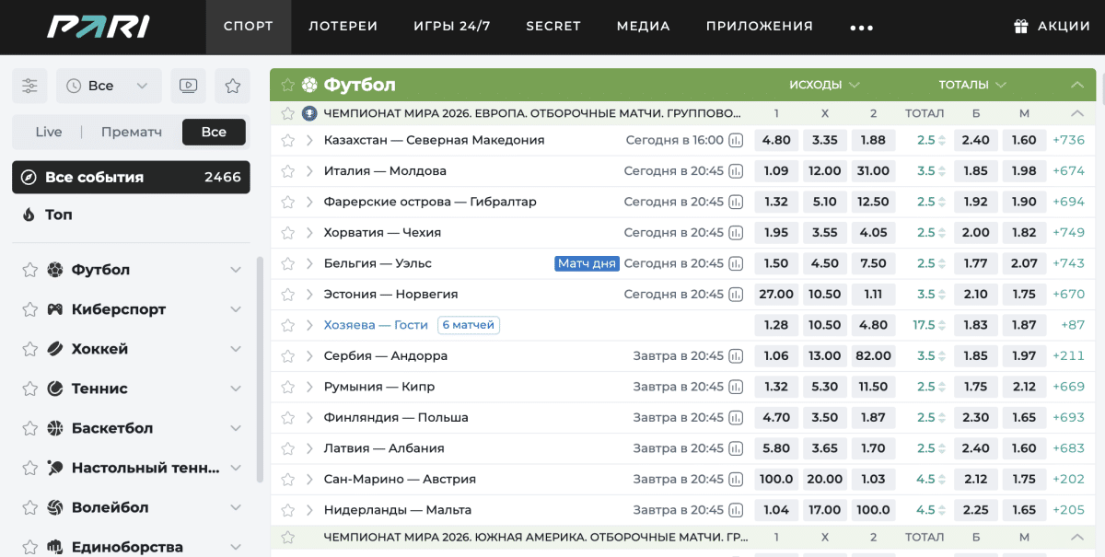Image resolution: width=1105 pixels, height=557 pixels.
Task: Favorite the Казахстан — Северная Македония match
Action: click(287, 140)
